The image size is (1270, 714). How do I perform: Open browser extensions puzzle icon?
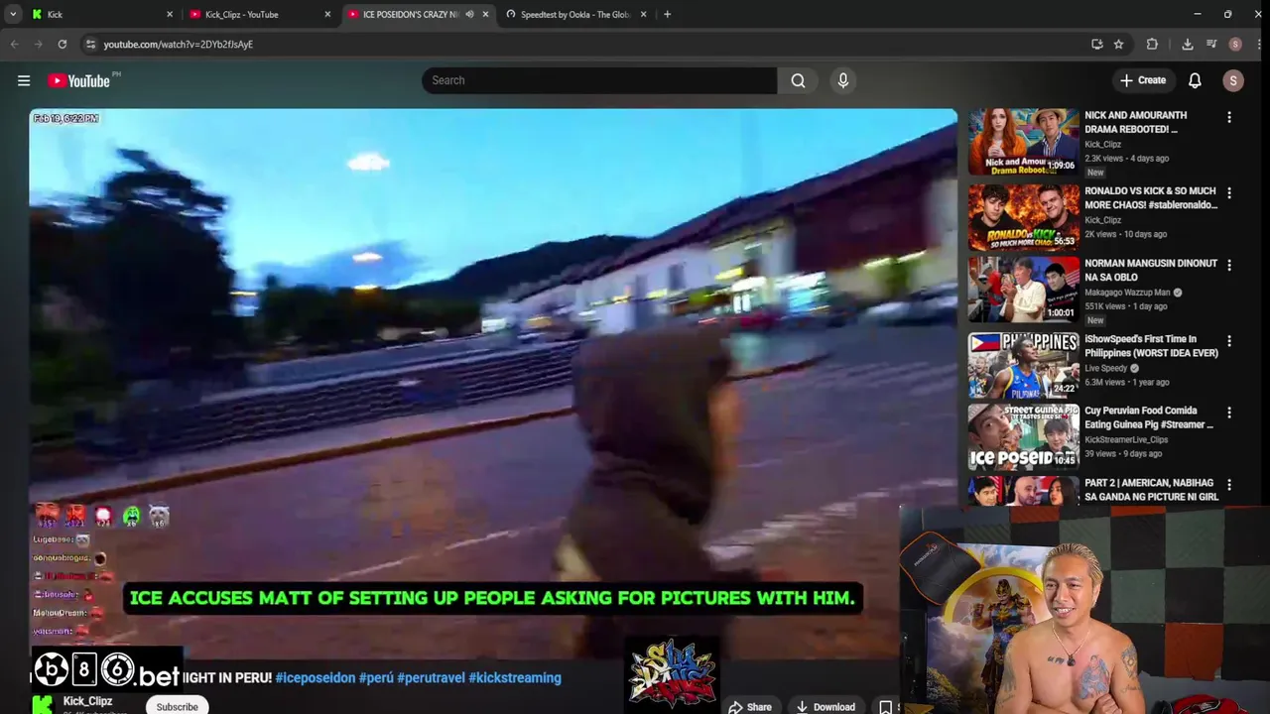1152,44
